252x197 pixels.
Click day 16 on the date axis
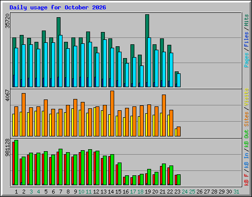pyautogui.click(x=126, y=192)
